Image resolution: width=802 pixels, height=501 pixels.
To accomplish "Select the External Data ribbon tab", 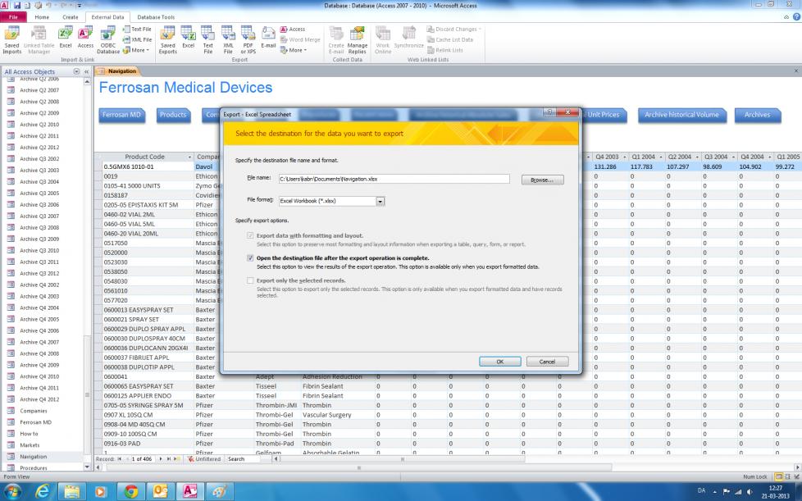I will [x=107, y=17].
